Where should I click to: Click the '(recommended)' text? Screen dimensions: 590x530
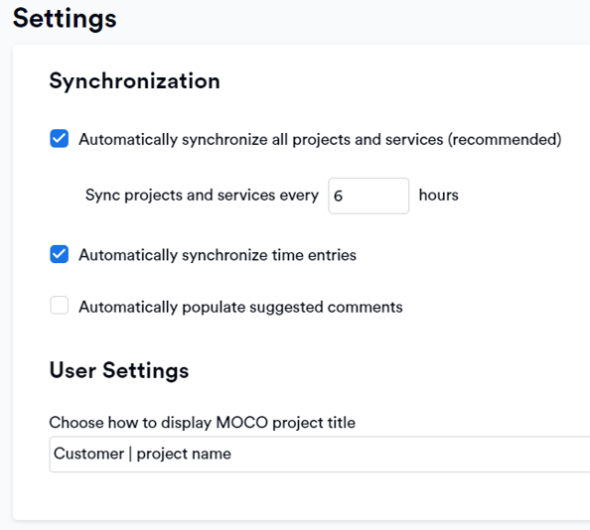coord(505,140)
